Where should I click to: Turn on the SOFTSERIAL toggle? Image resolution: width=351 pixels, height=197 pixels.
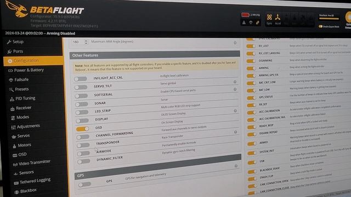pyautogui.click(x=82, y=96)
